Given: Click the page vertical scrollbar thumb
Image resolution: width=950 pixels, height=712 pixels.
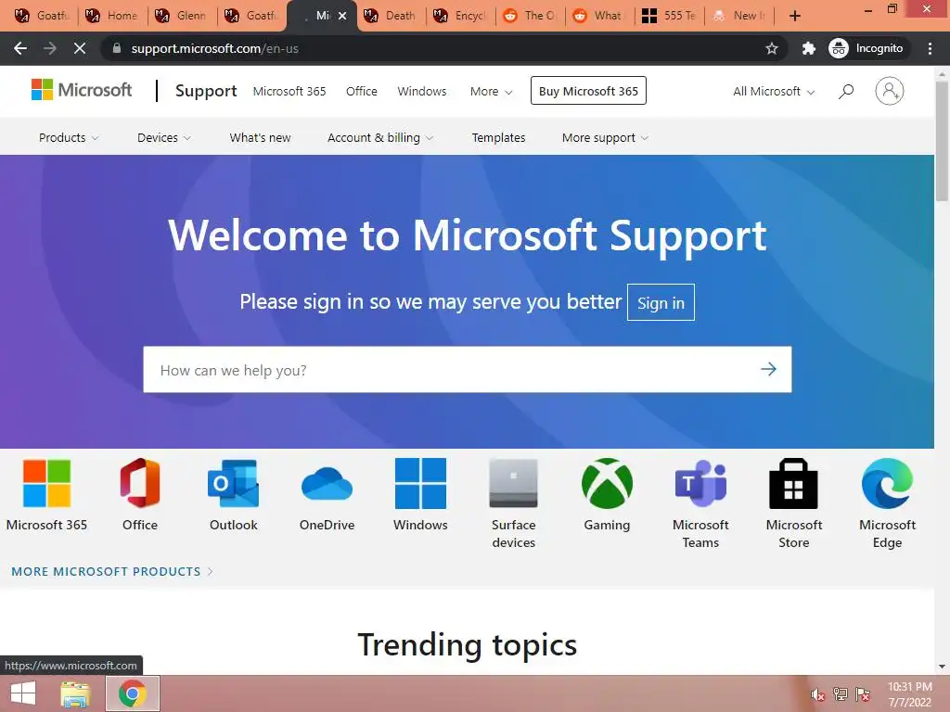Looking at the screenshot, I should tap(942, 141).
